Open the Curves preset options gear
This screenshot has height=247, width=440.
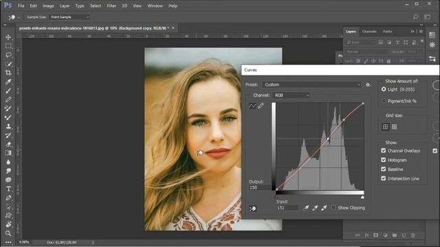(368, 84)
